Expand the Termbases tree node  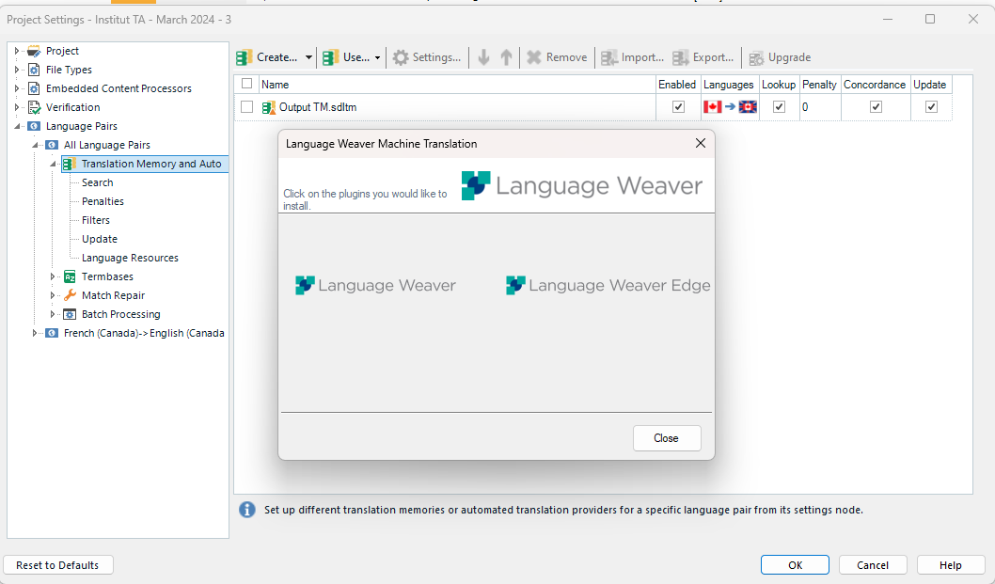(53, 276)
